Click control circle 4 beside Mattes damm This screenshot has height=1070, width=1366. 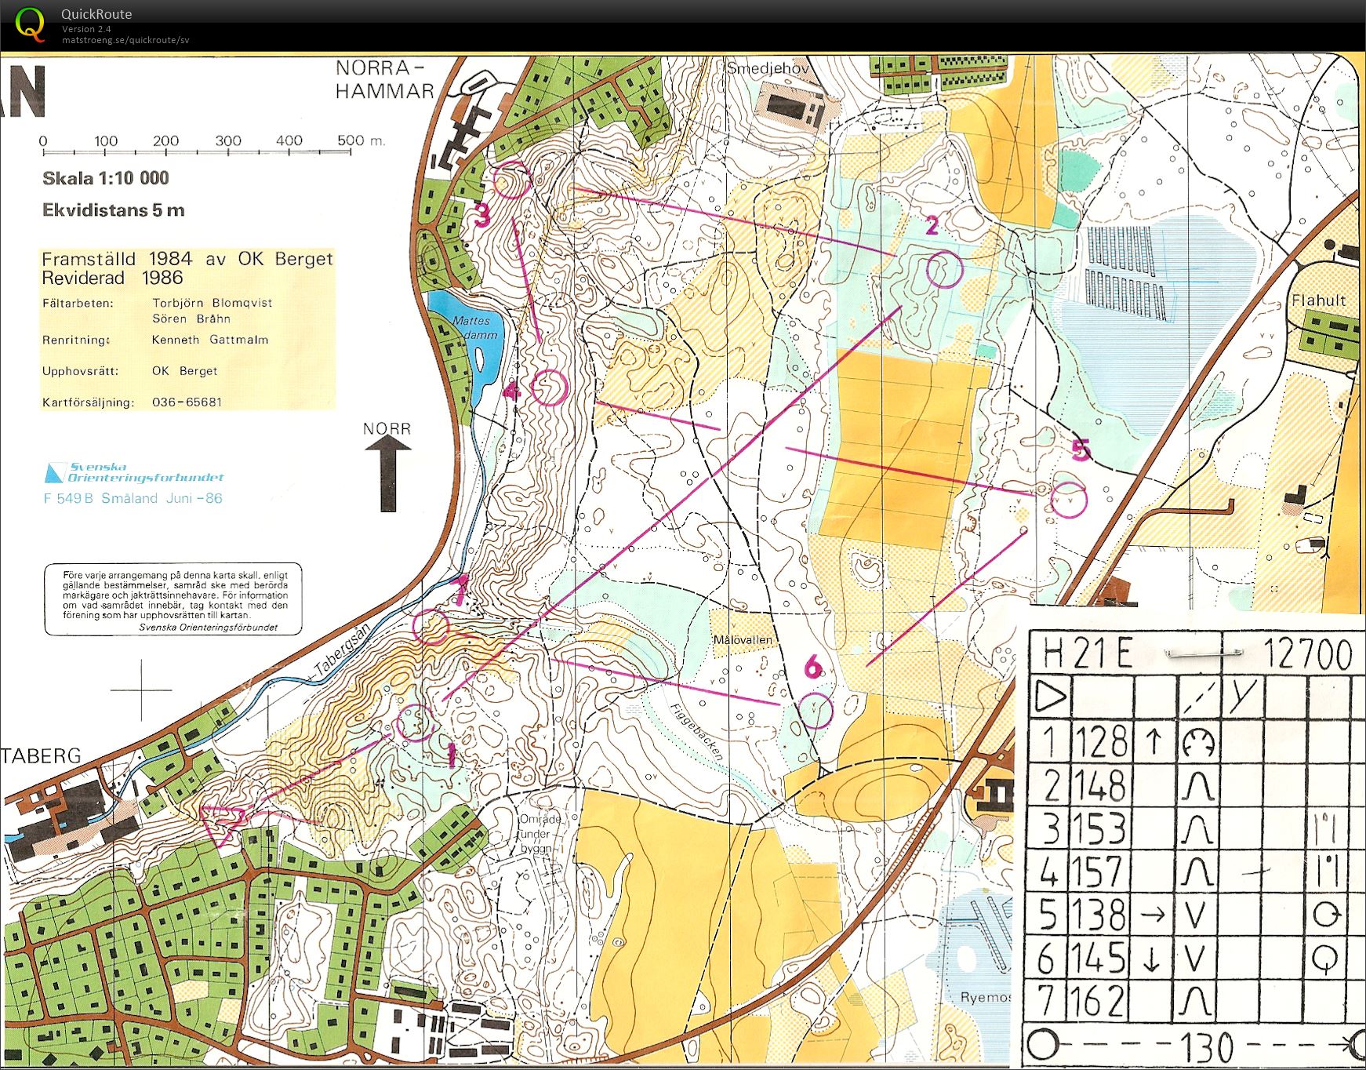[549, 388]
